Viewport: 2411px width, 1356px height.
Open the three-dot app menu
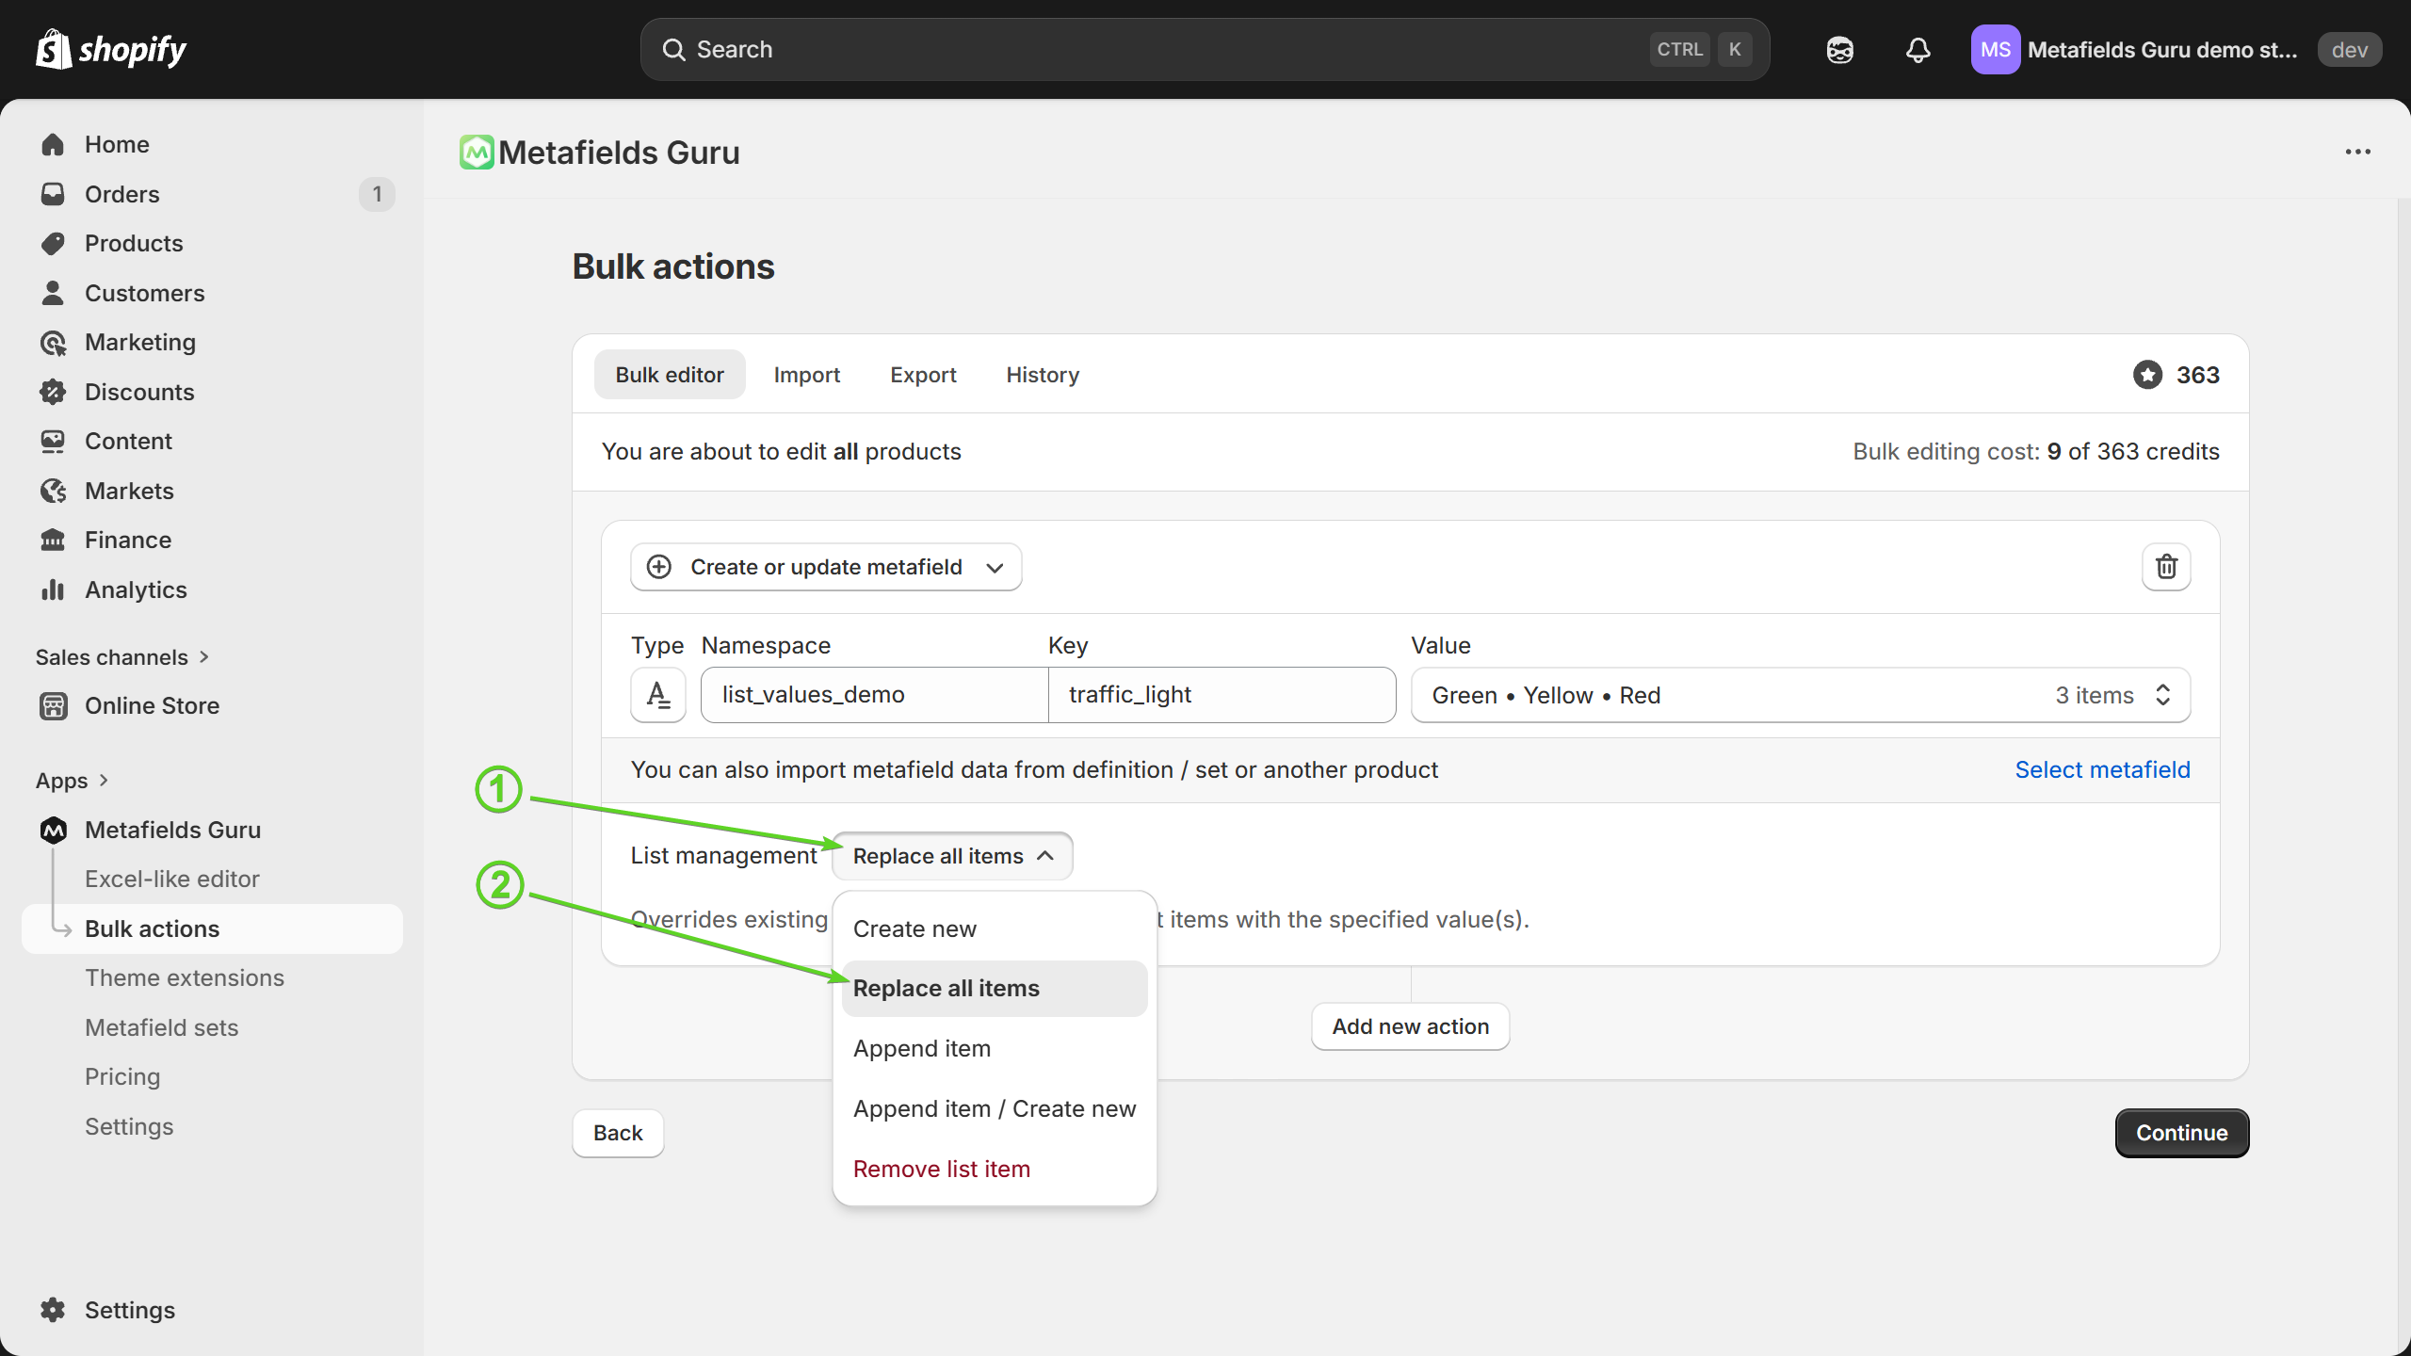2357,152
